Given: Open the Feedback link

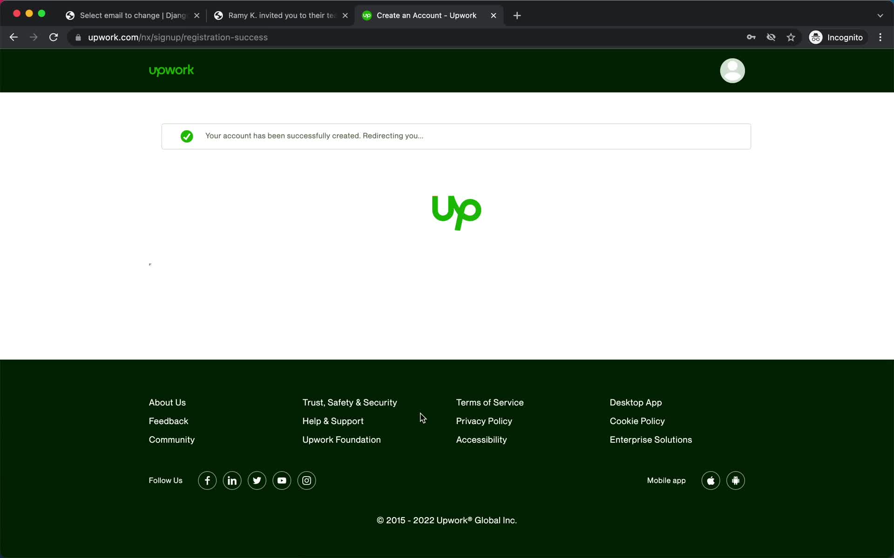Looking at the screenshot, I should point(169,421).
